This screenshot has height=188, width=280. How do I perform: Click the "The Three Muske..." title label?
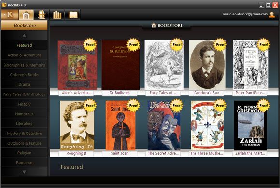207,153
